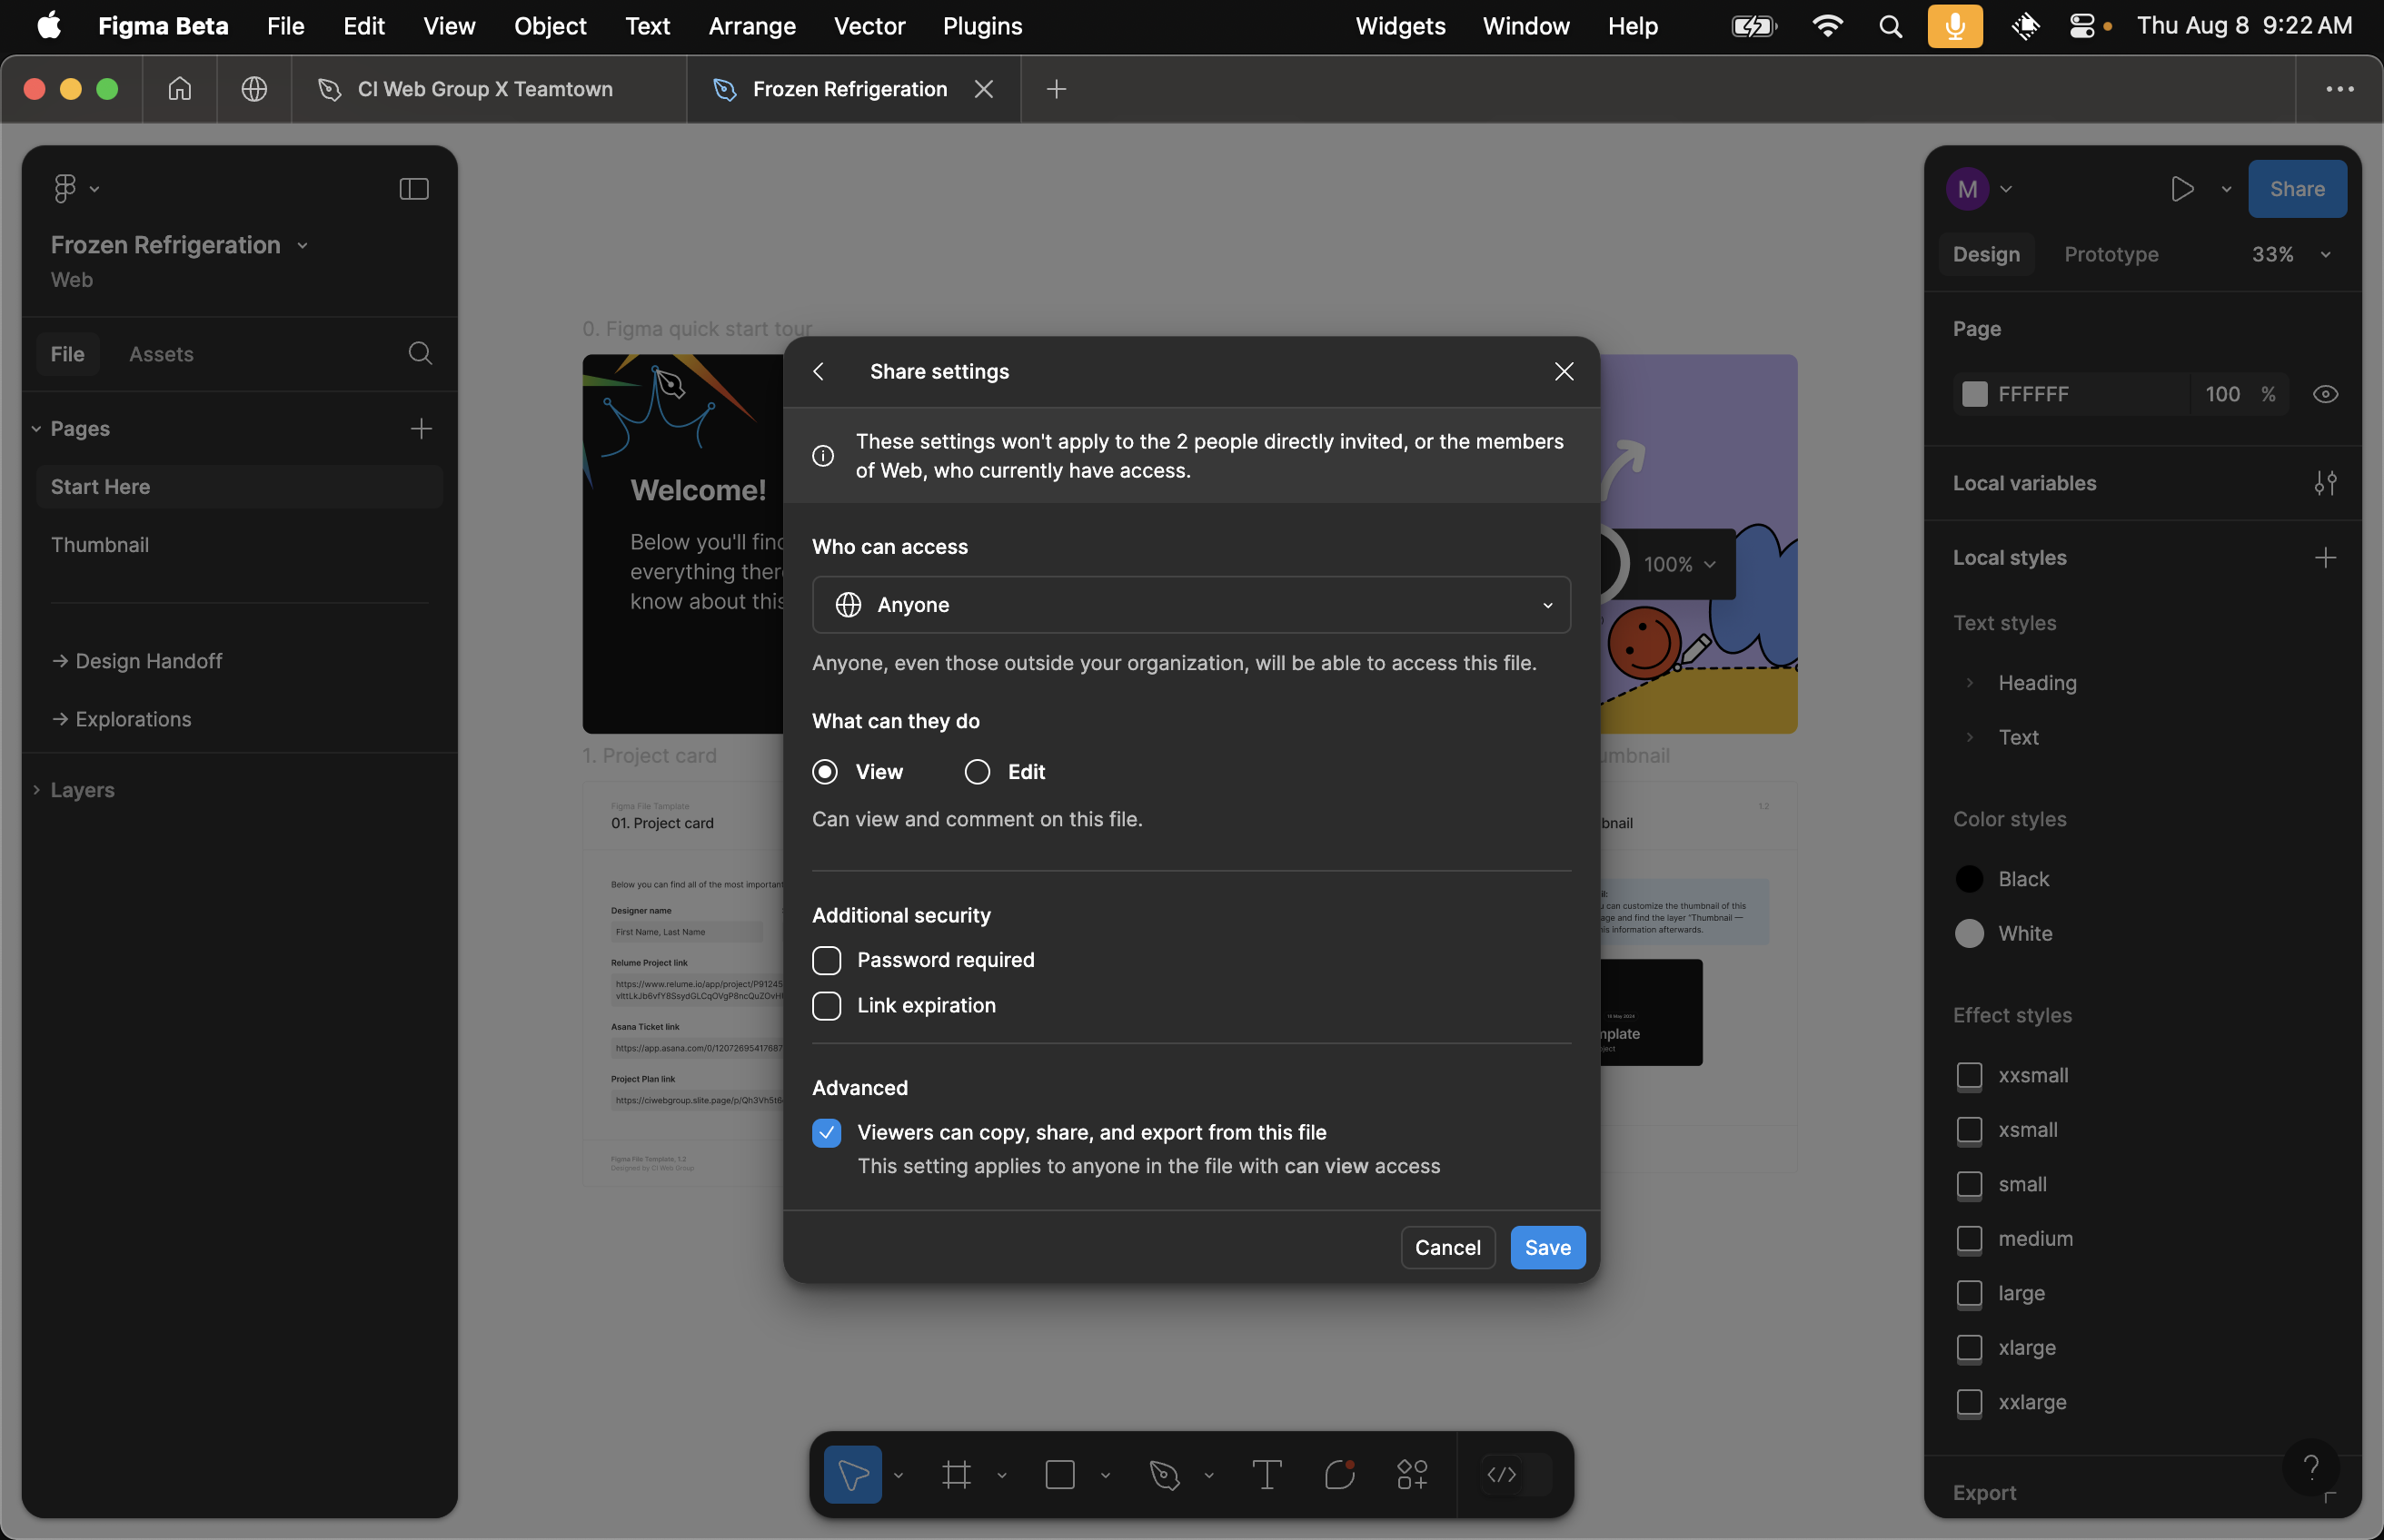Click the Save button
The image size is (2384, 1540).
pos(1546,1247)
